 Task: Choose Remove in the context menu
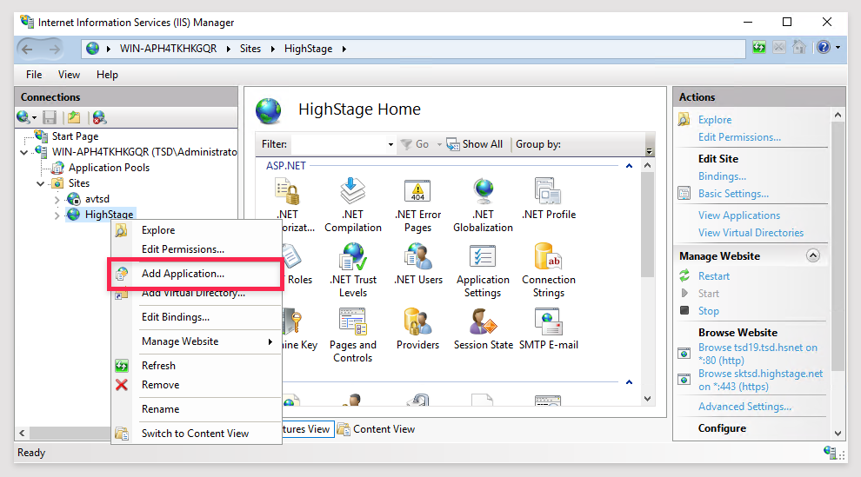pos(196,385)
